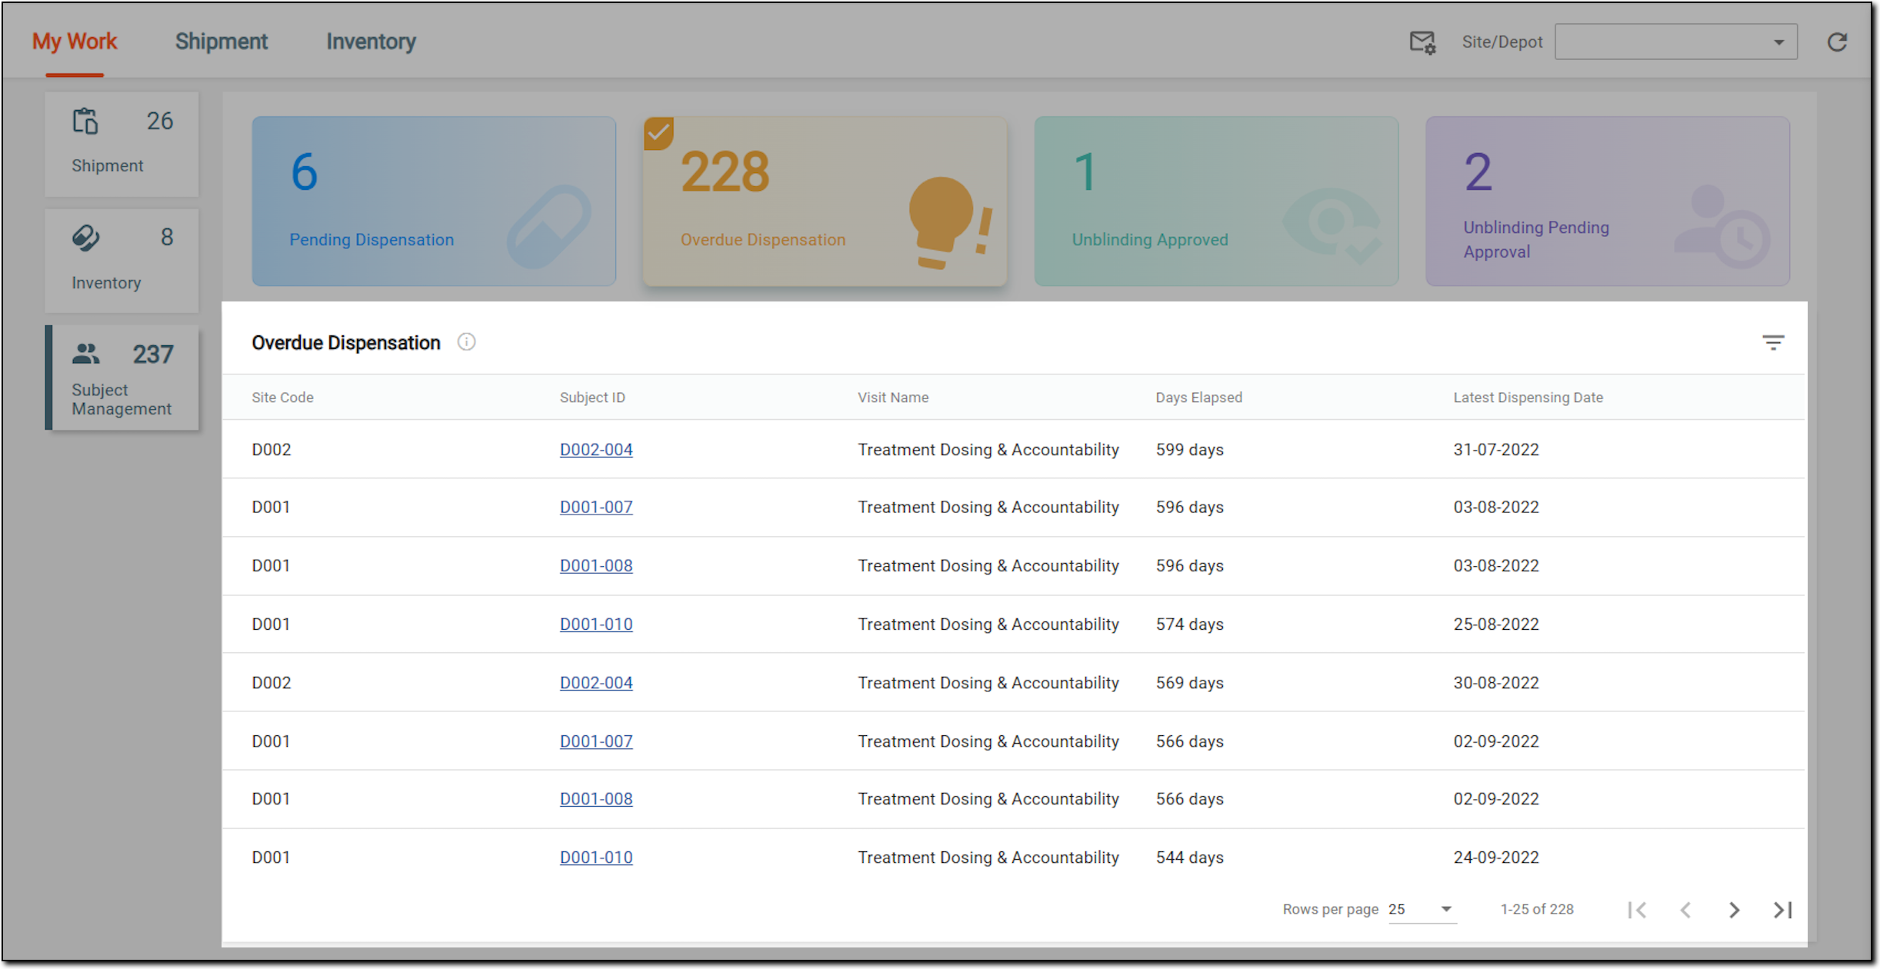Click the 1-25 of 228 pagination text
This screenshot has height=969, width=1880.
click(1537, 910)
